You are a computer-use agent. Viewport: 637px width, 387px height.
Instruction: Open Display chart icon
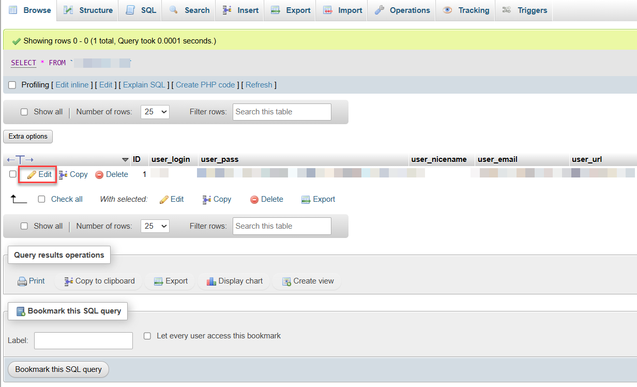coord(211,281)
